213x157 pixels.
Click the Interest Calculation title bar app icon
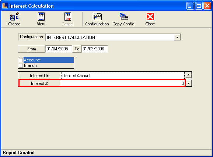click(x=5, y=6)
